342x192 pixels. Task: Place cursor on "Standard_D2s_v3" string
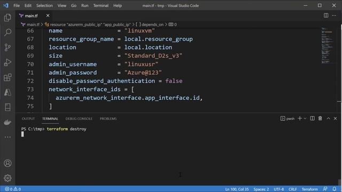[153, 55]
